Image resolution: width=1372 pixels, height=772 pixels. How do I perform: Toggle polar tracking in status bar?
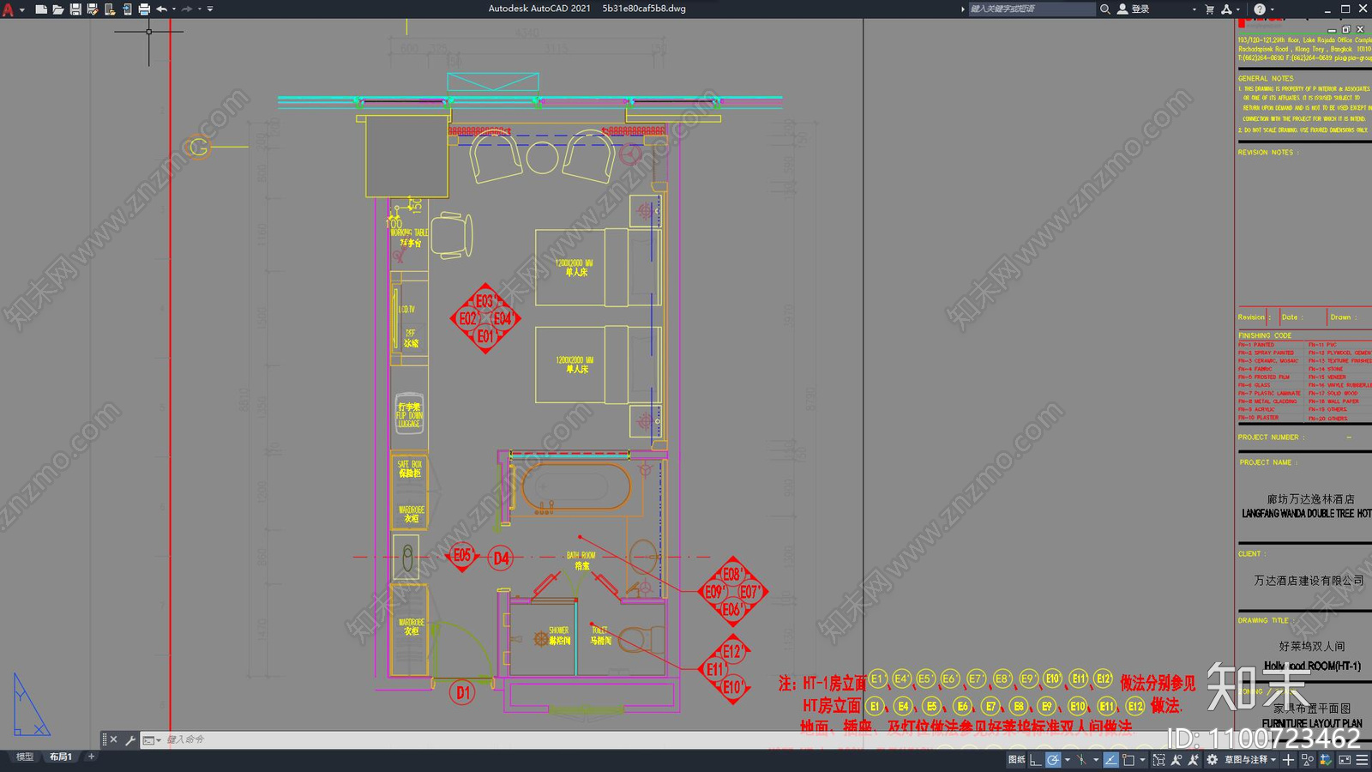point(1053,760)
